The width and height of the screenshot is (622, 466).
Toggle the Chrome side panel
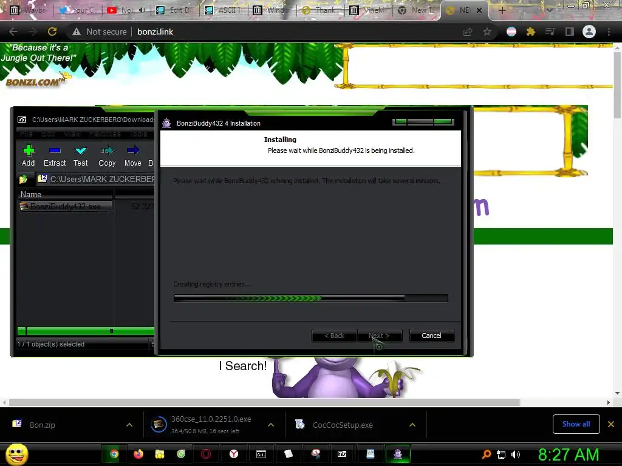(x=570, y=32)
